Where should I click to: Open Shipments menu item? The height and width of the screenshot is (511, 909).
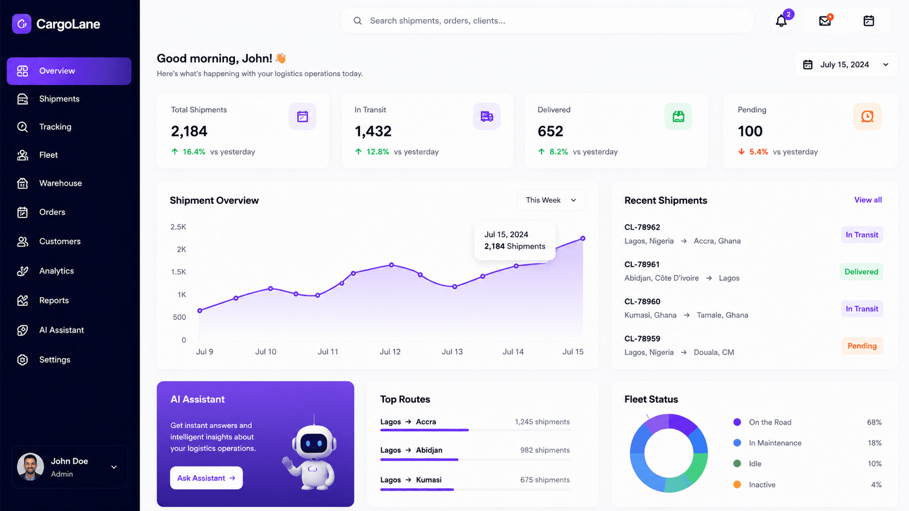pos(69,99)
